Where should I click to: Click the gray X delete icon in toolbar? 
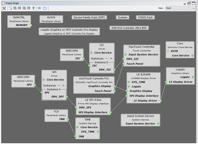click(x=4, y=8)
